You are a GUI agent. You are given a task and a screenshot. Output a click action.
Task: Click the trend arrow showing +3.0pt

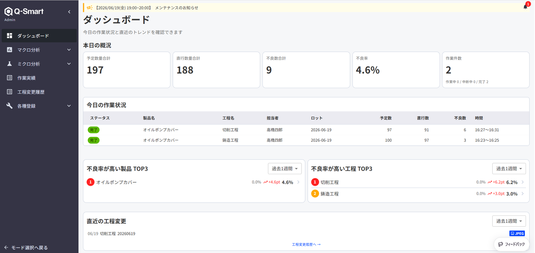pos(490,194)
